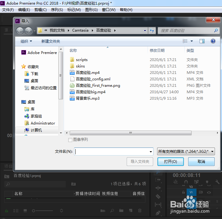This screenshot has width=222, height=219.
Task: Select 家庭组 in the sidebar
Action: [33, 116]
